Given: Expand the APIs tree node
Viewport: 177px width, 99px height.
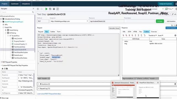Looking at the screenshot, I should click(x=3, y=24).
